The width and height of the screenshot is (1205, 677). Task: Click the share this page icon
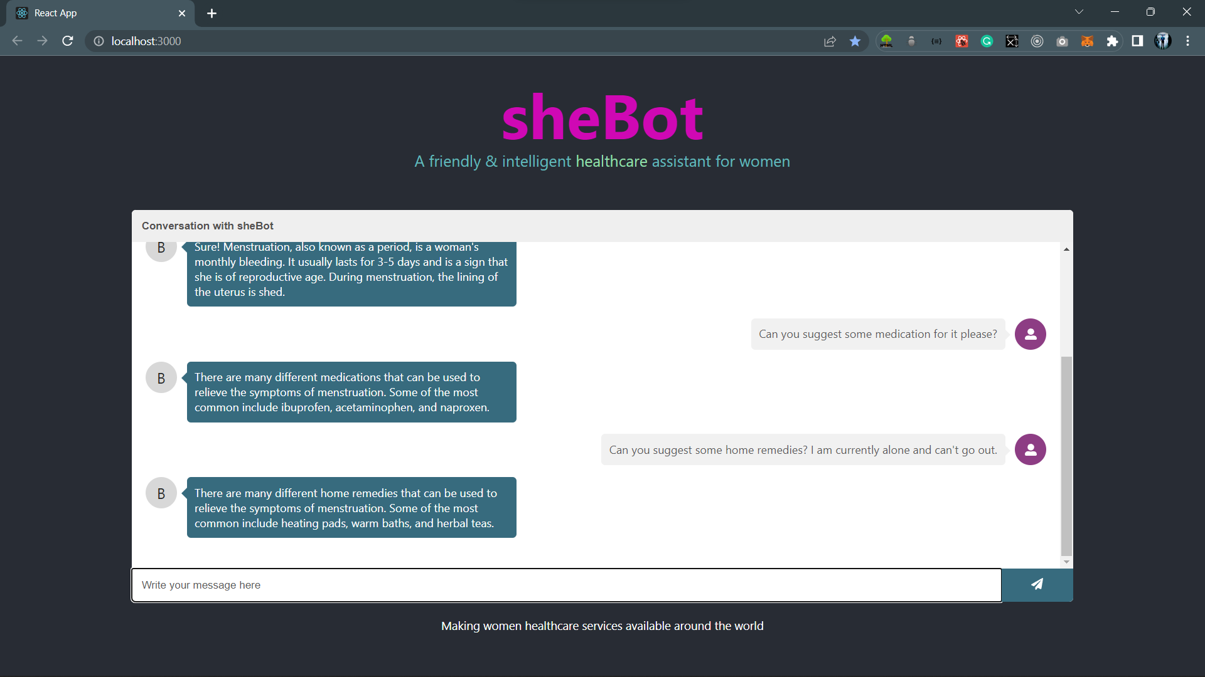[830, 41]
